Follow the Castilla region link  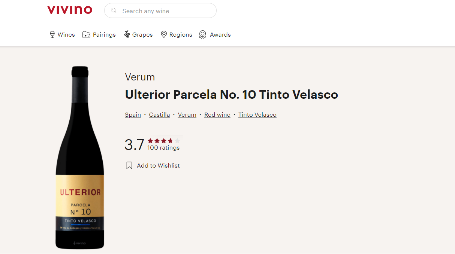[159, 115]
